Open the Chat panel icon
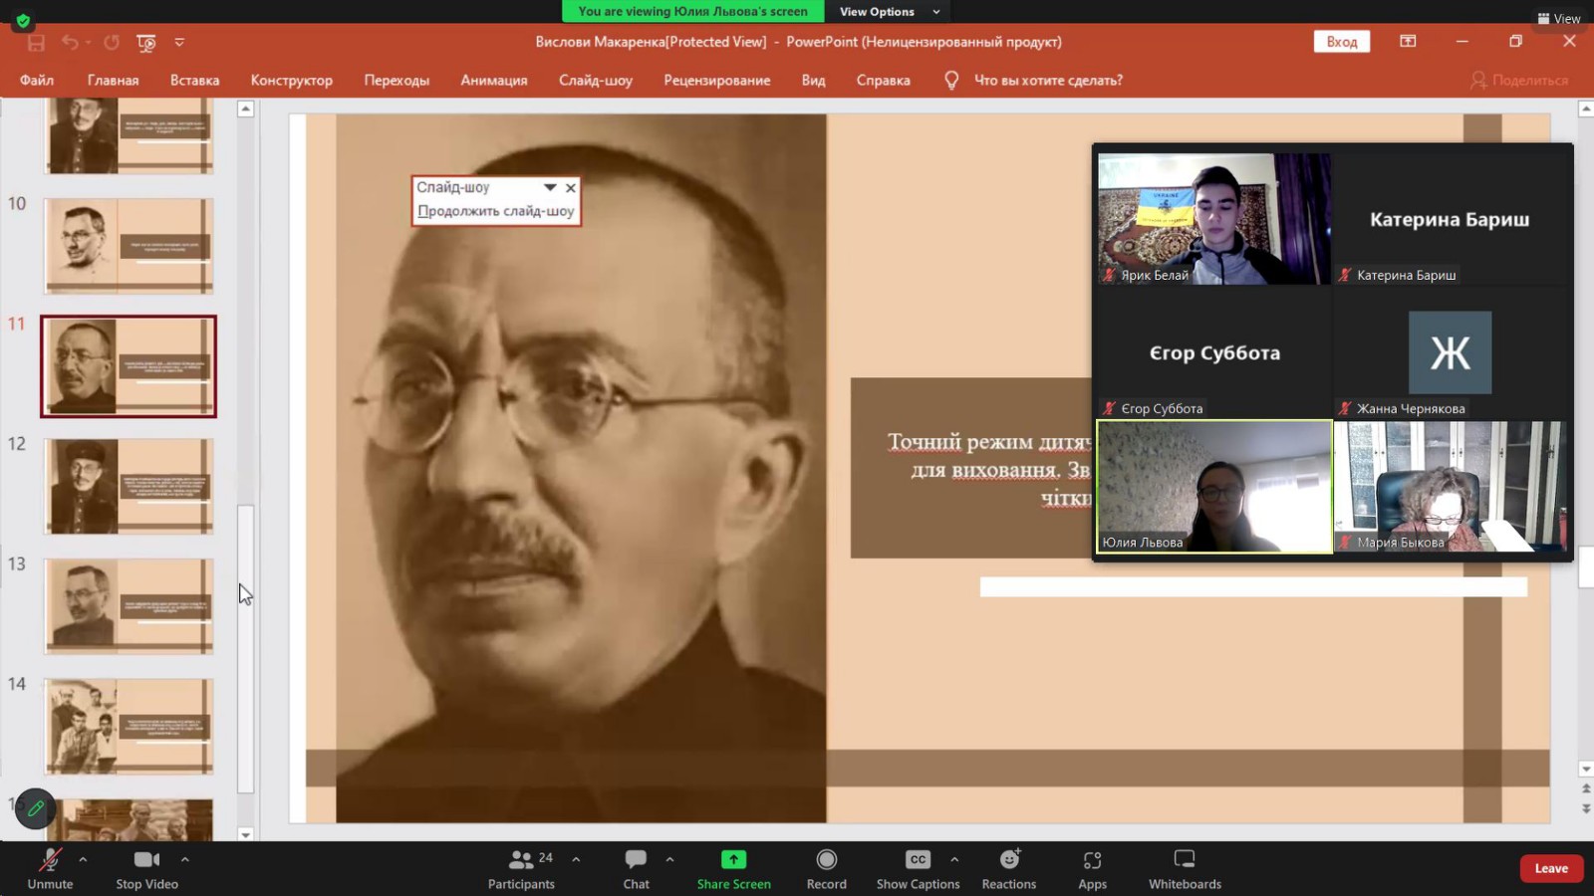Image resolution: width=1594 pixels, height=896 pixels. click(x=636, y=860)
